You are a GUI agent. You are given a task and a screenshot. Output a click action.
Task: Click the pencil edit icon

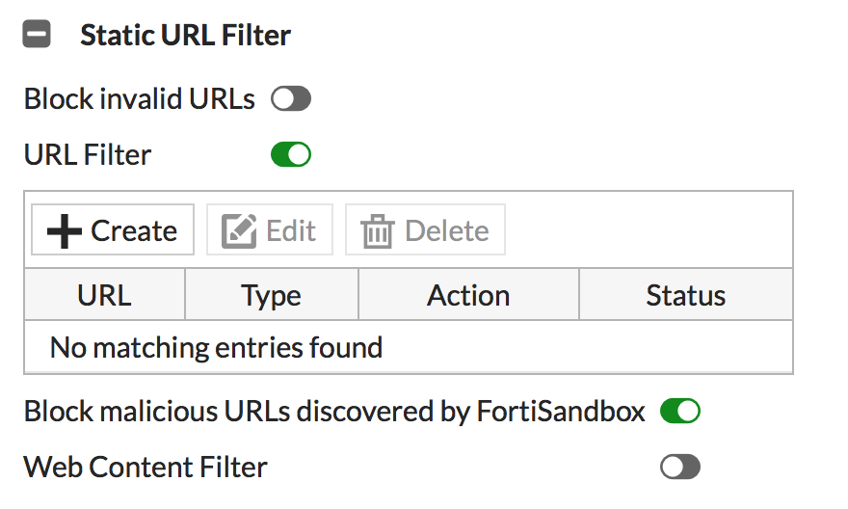[239, 231]
